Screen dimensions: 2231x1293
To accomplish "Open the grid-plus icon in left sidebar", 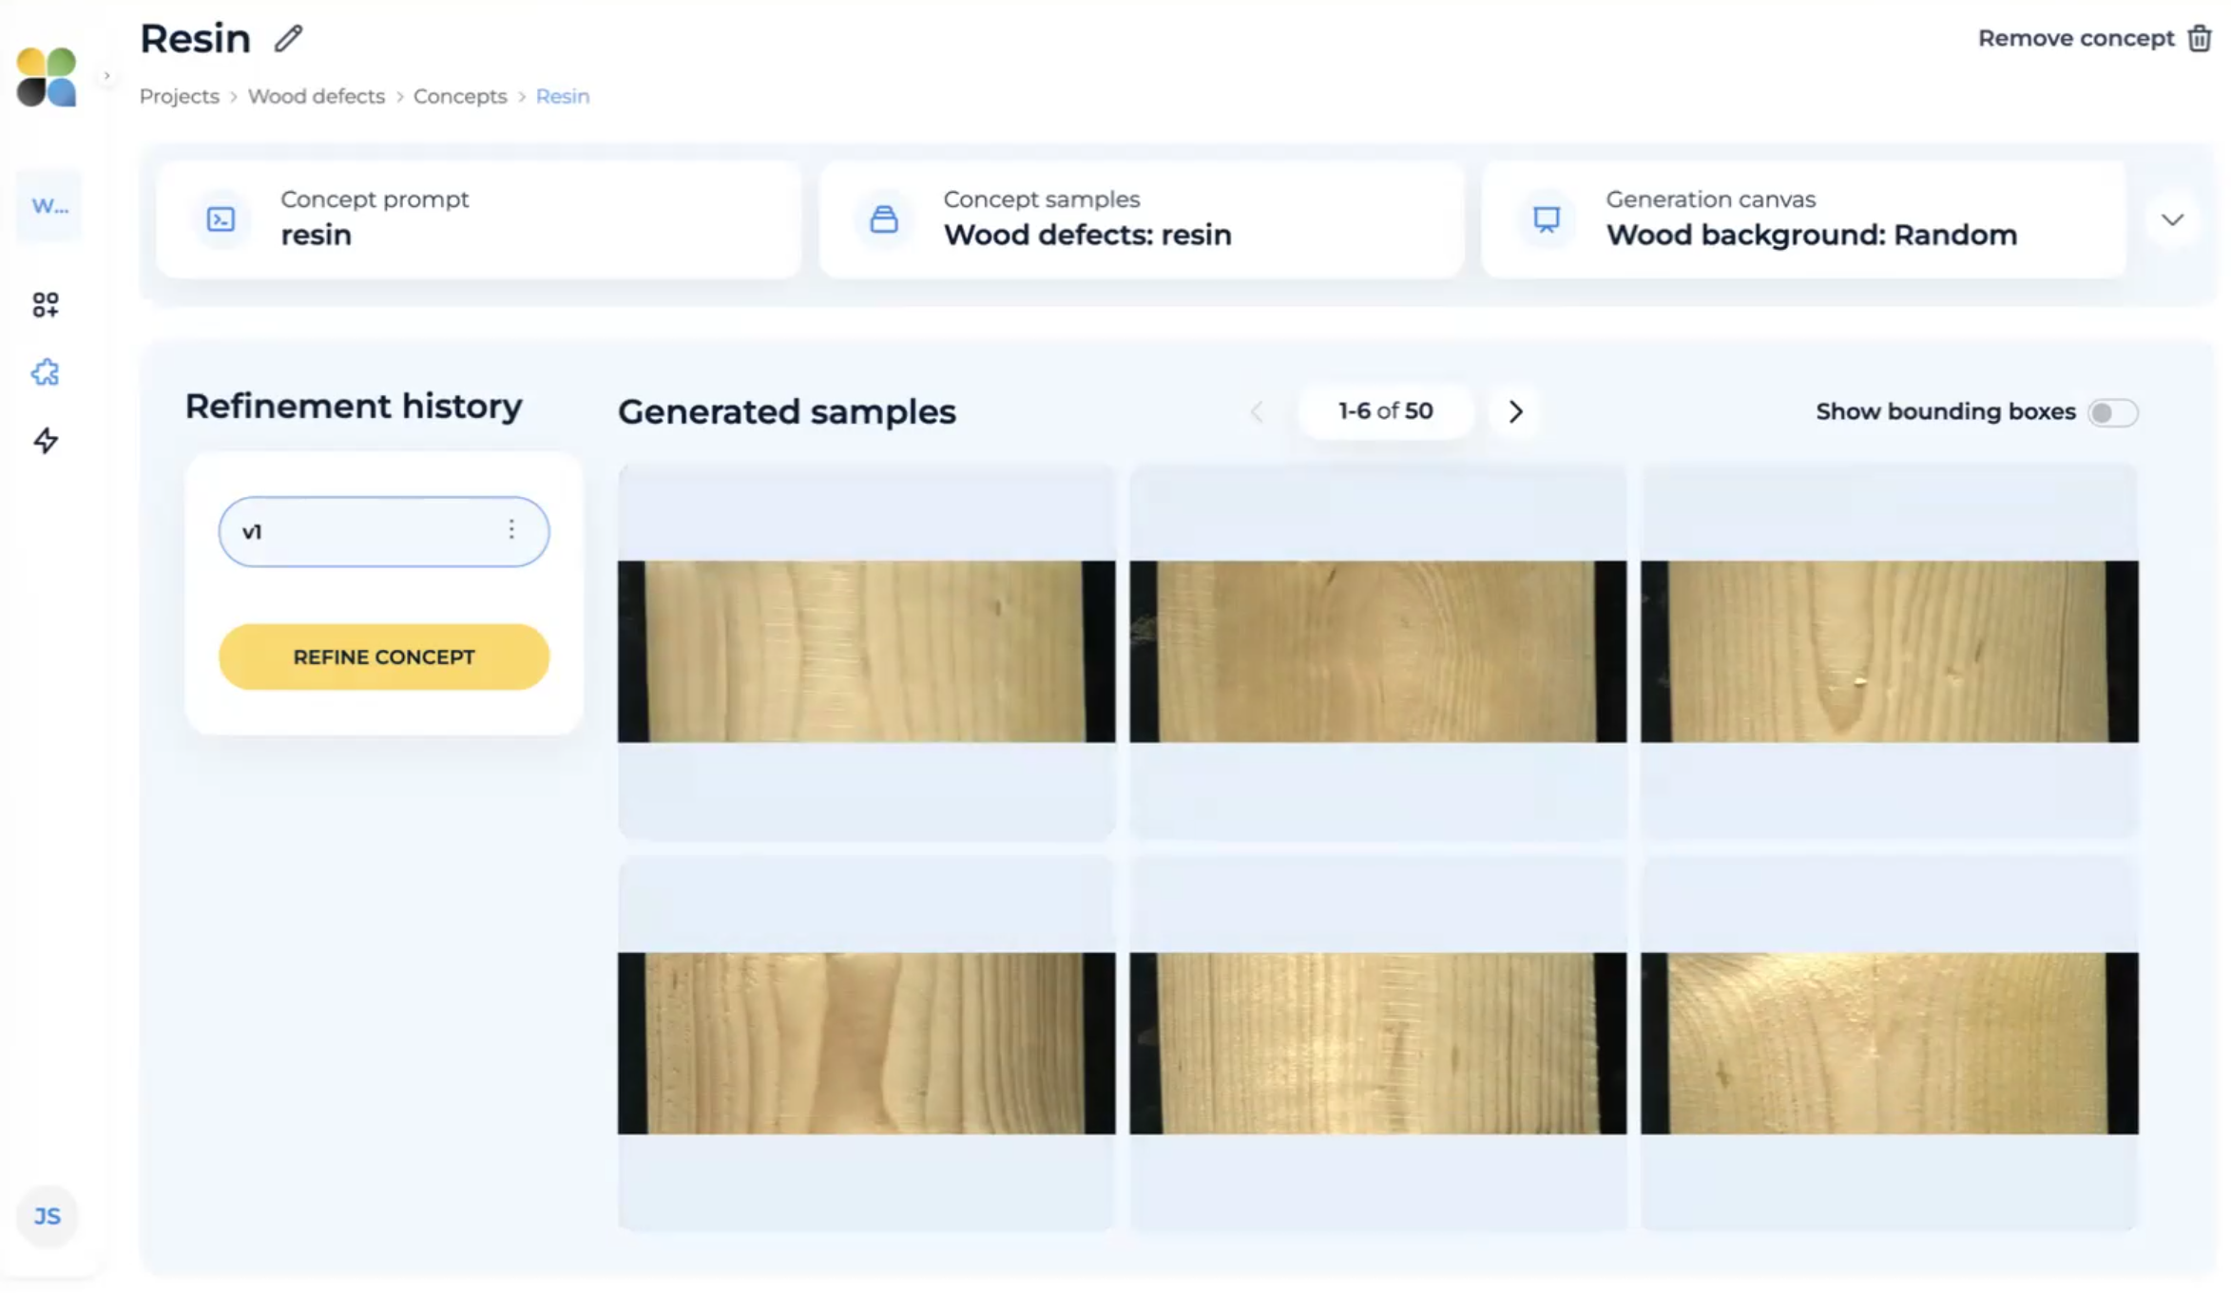I will point(46,304).
